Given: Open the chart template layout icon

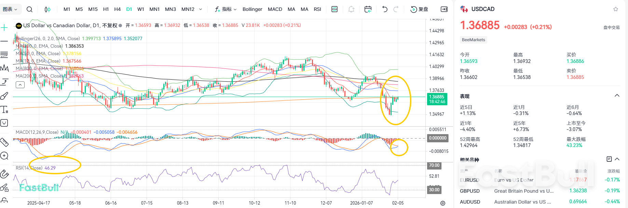Looking at the screenshot, I should coord(335,9).
